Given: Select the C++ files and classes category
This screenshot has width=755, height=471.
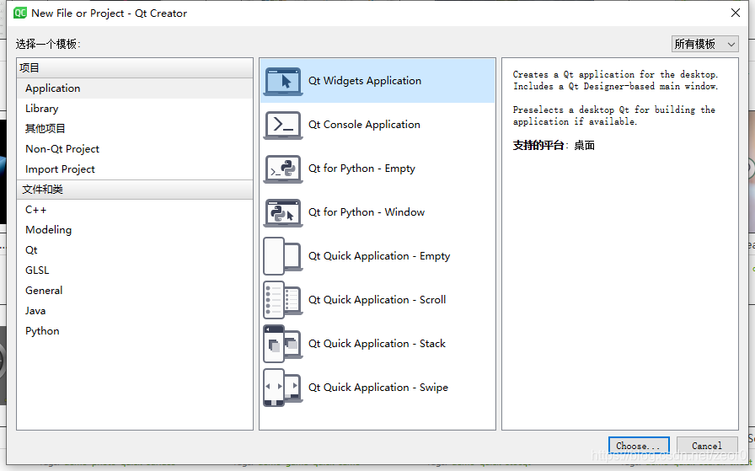Looking at the screenshot, I should (135, 210).
